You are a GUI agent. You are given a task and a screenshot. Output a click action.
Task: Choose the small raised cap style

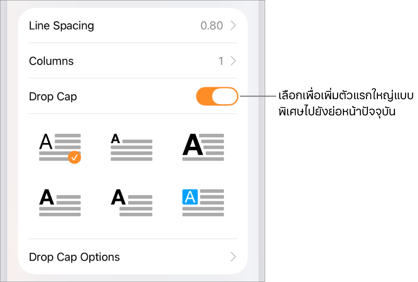(131, 147)
